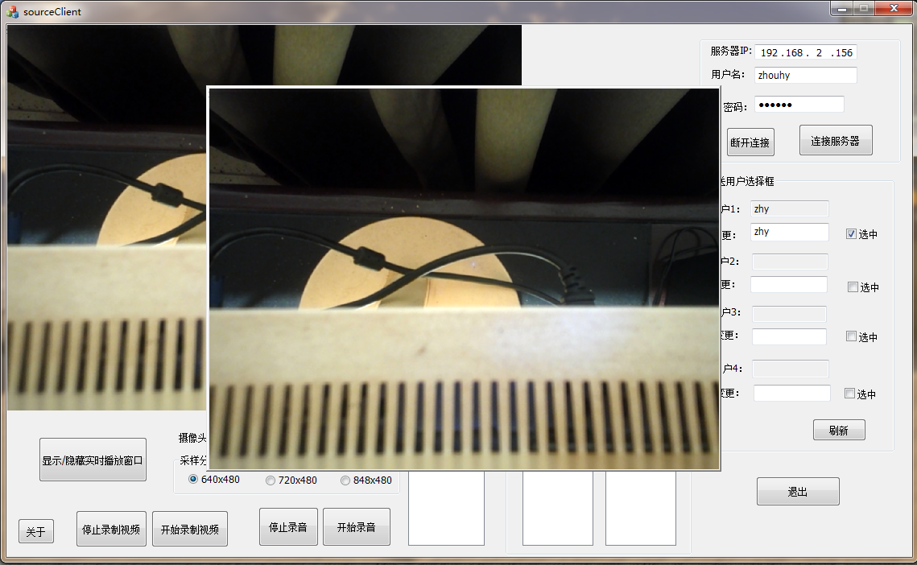
Task: Select the 720x480 resolution option
Action: pyautogui.click(x=271, y=480)
